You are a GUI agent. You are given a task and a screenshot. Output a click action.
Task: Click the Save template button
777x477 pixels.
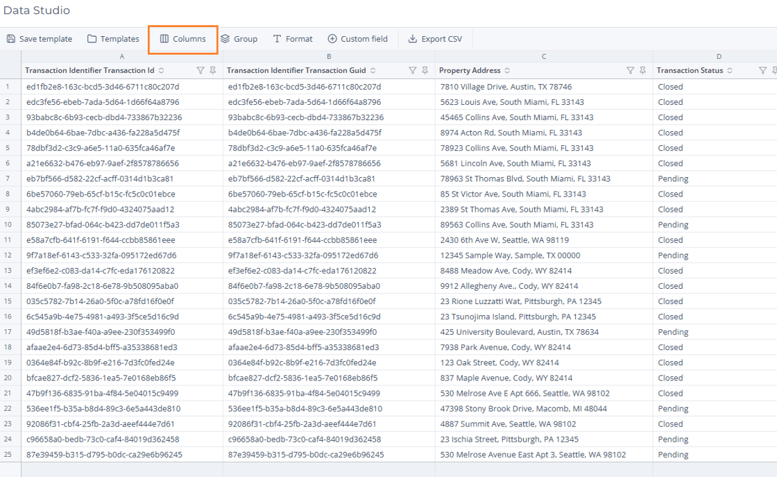(x=39, y=39)
